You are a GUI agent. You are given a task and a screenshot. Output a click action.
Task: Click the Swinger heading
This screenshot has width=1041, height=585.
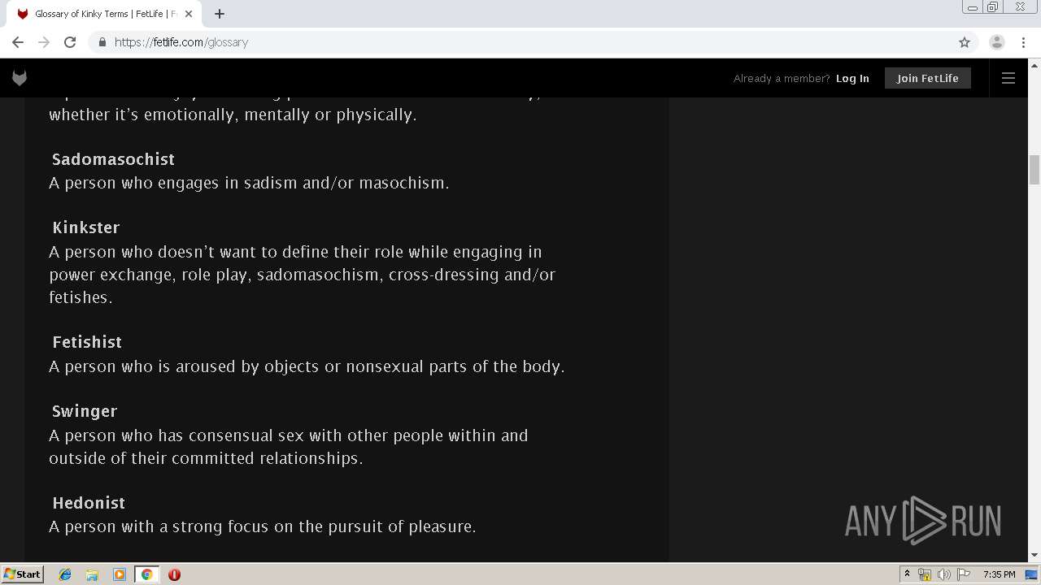(85, 411)
